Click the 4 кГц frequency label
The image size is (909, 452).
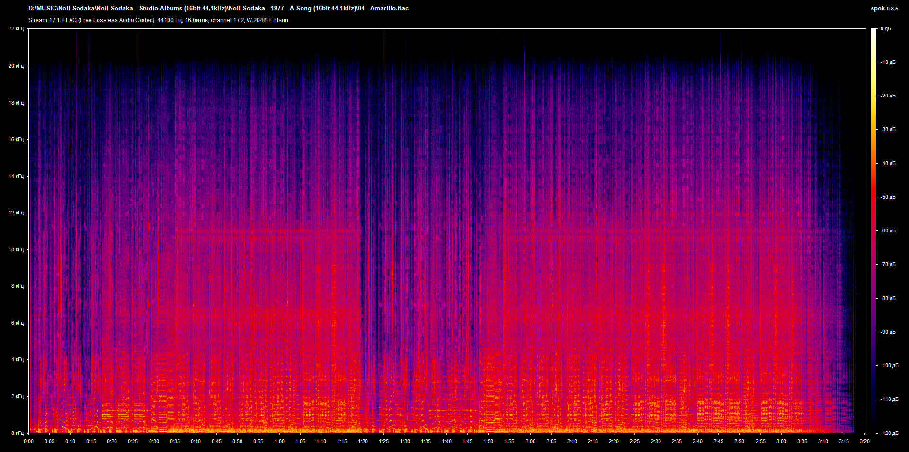click(18, 359)
